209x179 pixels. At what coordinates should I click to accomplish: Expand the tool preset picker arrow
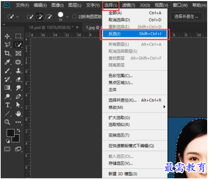pos(17,17)
